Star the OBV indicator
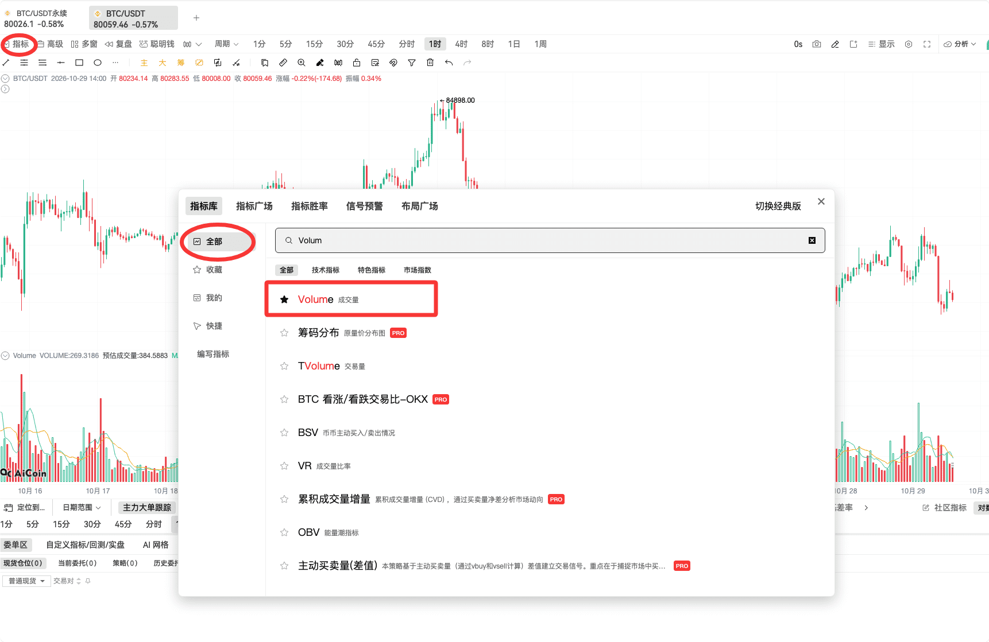Screen dimensions: 989x642 click(284, 532)
